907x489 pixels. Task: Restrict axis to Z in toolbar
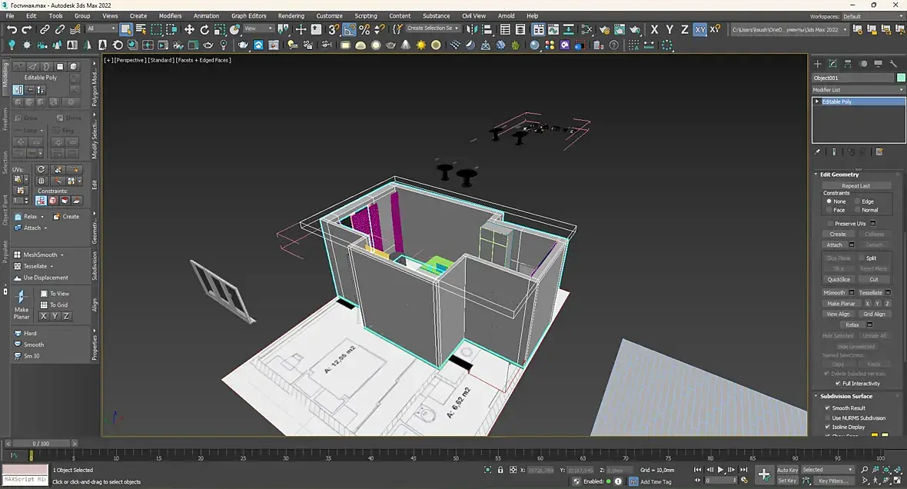pos(684,29)
